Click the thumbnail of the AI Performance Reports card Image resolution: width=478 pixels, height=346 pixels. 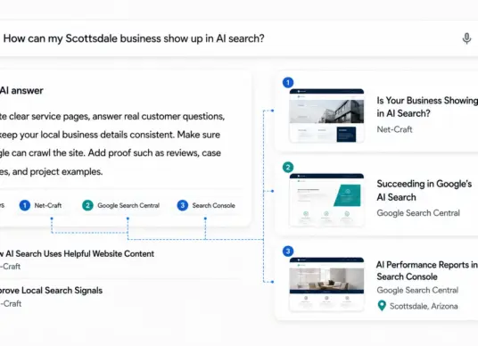click(326, 284)
